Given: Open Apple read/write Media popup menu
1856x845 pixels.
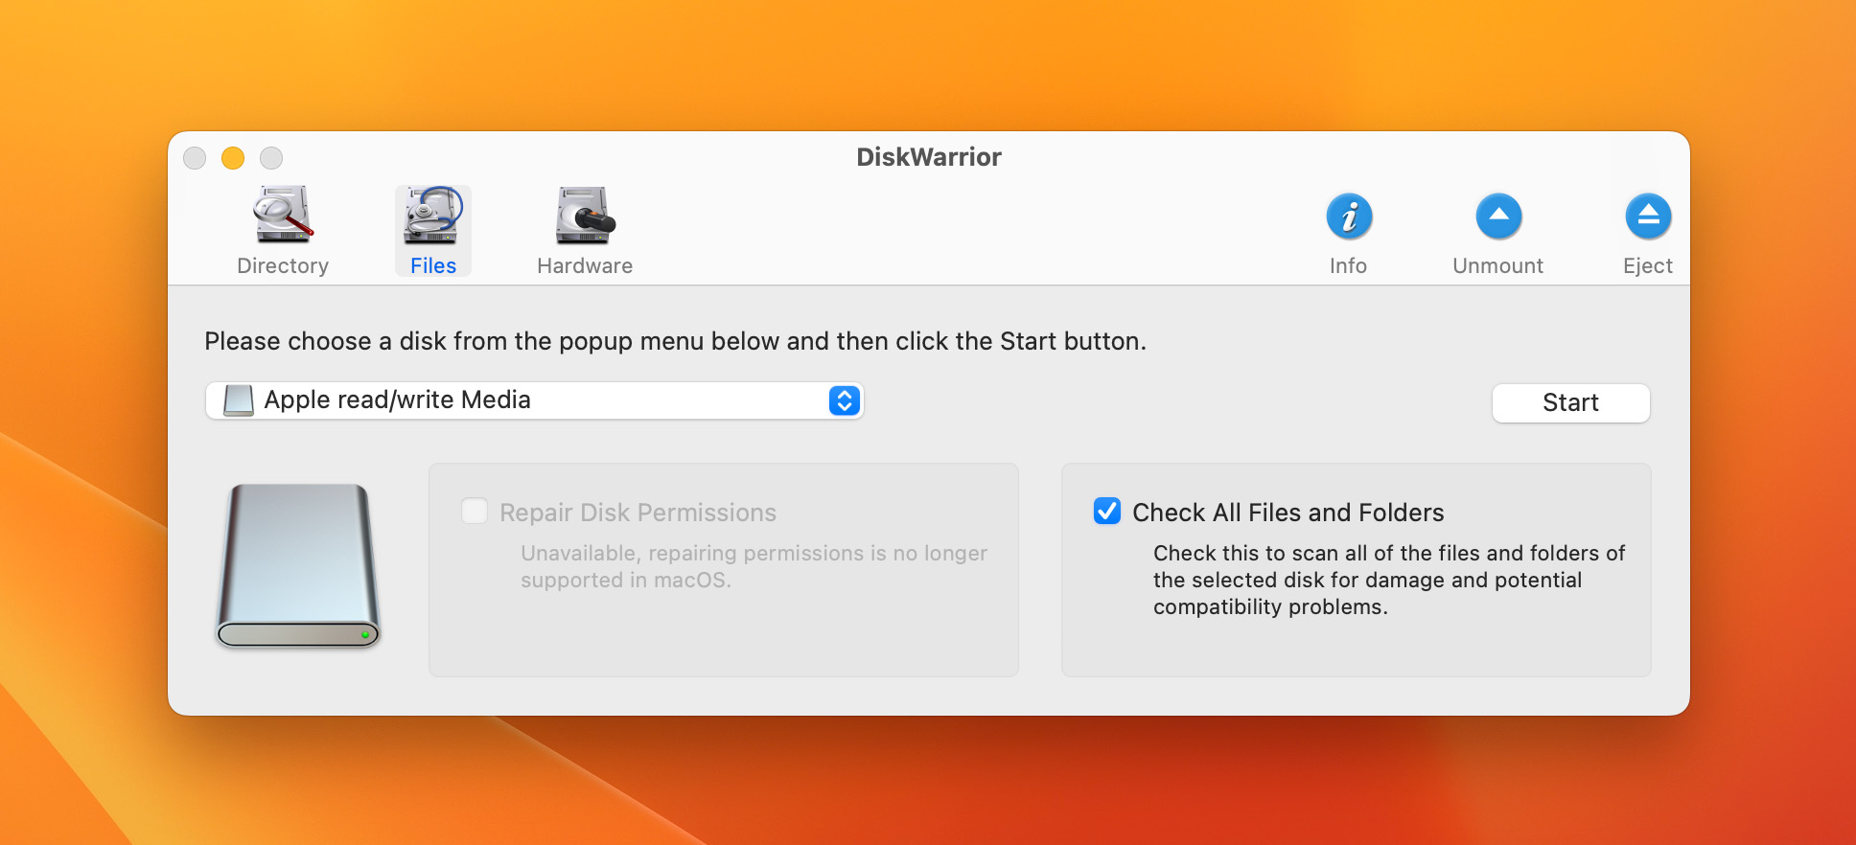Looking at the screenshot, I should pos(535,400).
